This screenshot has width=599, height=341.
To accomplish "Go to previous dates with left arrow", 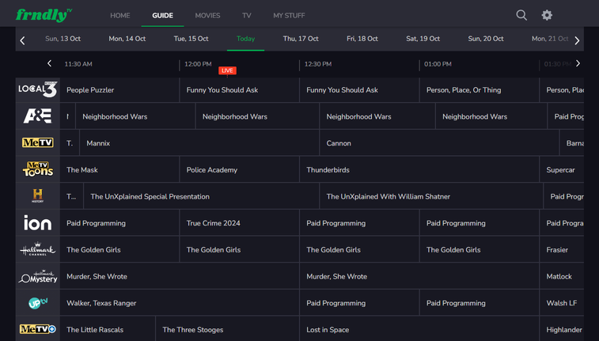I will pyautogui.click(x=22, y=40).
